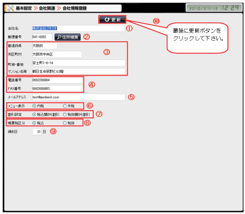Click the FAX番号 input field
Screen dimensions: 245x214
coord(57,88)
